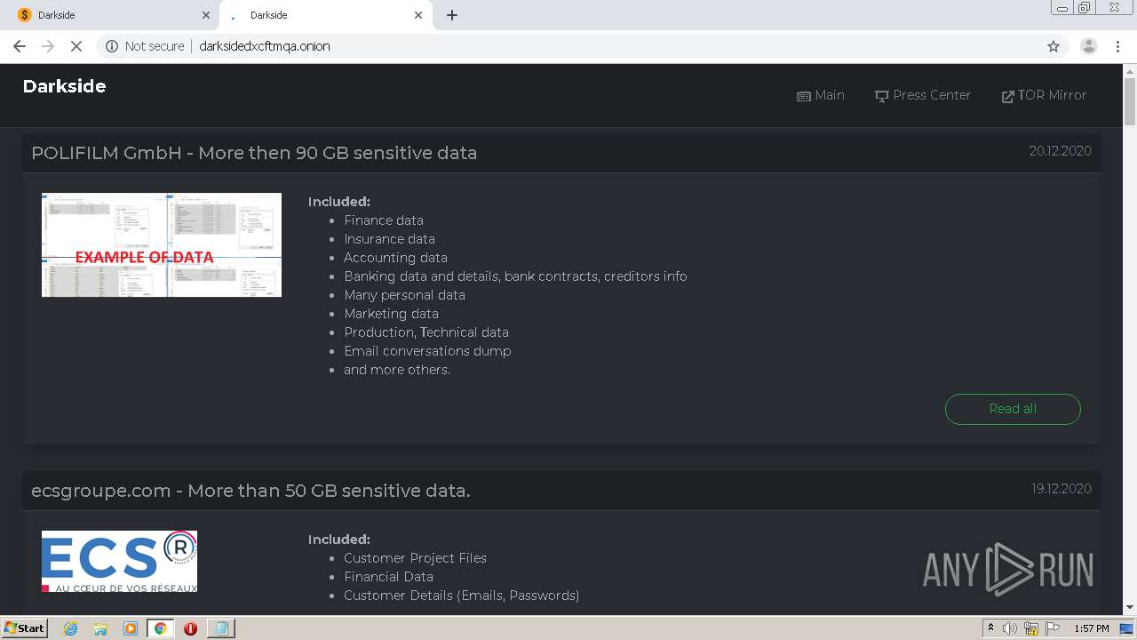Screen dimensions: 1137x640
Task: Launch Internet Explorer from the taskbar
Action: click(x=70, y=628)
